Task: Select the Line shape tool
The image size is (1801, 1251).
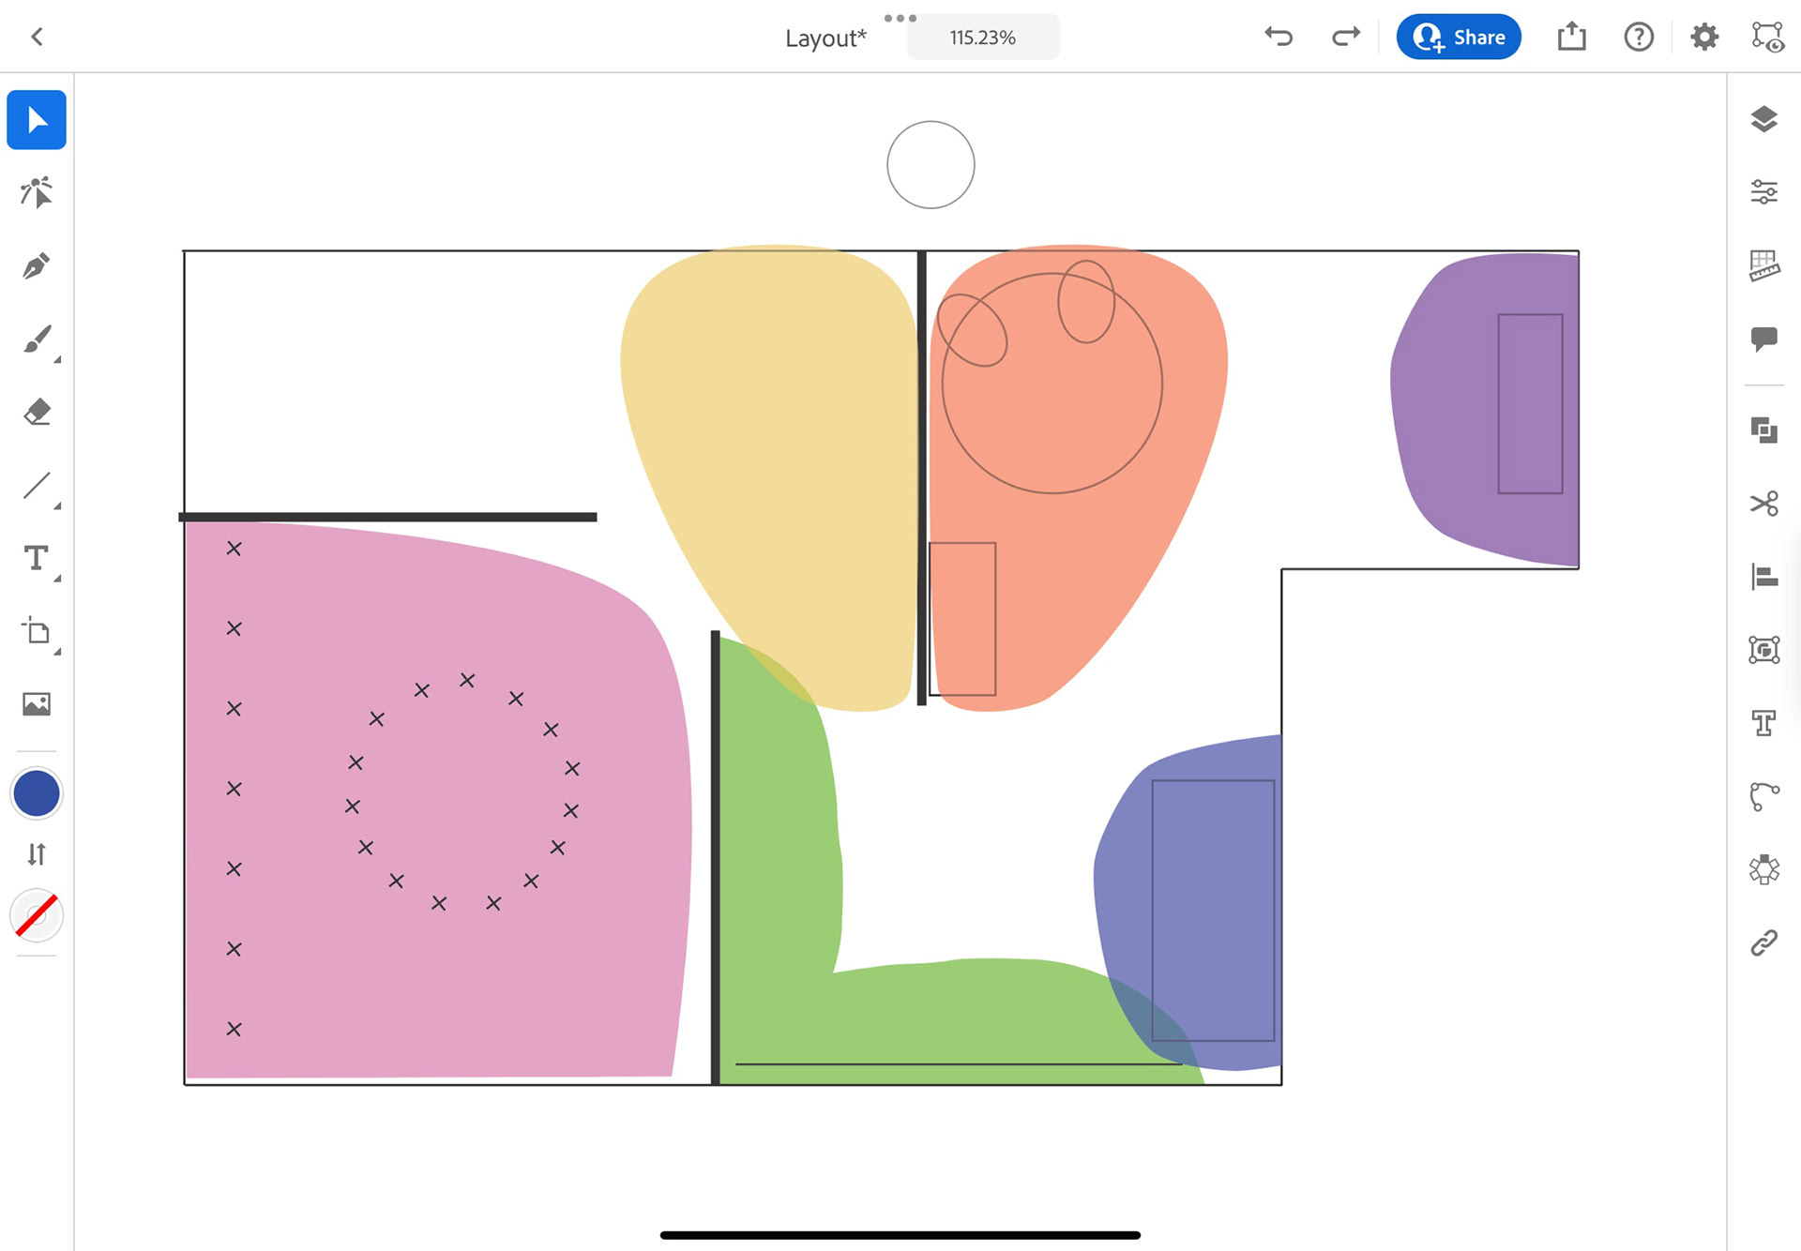Action: (36, 486)
